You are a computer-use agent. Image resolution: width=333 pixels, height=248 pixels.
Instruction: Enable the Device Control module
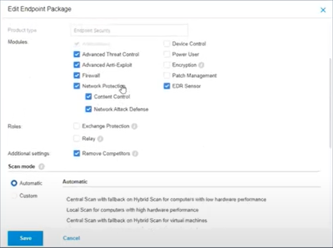pos(167,43)
